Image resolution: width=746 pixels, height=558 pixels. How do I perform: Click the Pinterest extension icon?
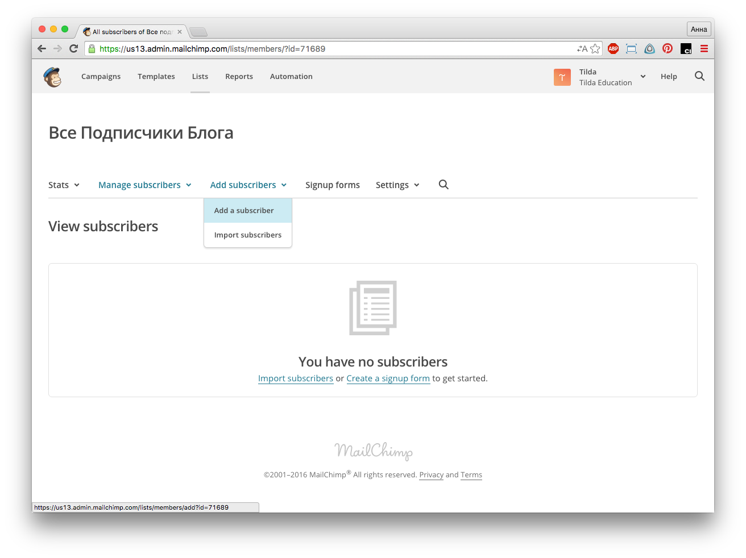tap(668, 49)
